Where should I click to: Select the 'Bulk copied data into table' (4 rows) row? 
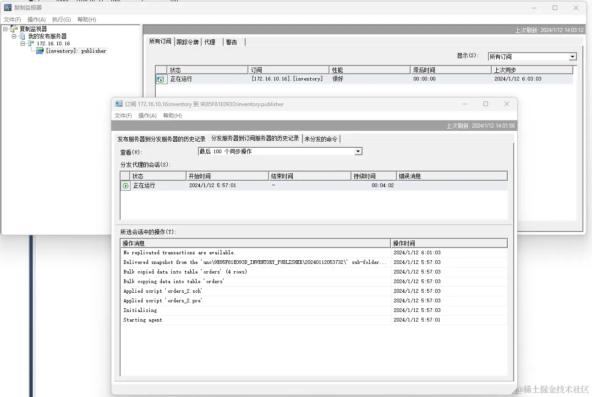pyautogui.click(x=314, y=272)
